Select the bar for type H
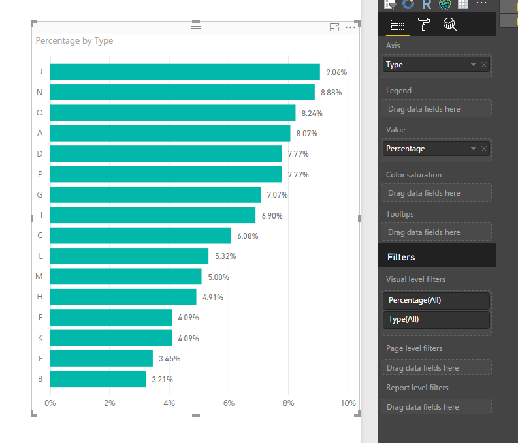Image resolution: width=518 pixels, height=443 pixels. 123,297
